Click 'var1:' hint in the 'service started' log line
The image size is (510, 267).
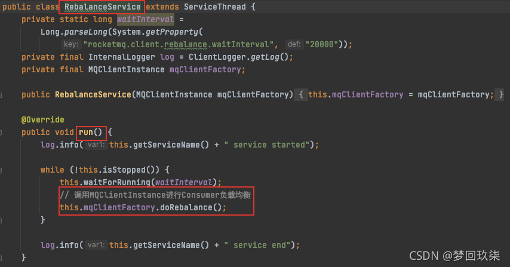tap(96, 145)
